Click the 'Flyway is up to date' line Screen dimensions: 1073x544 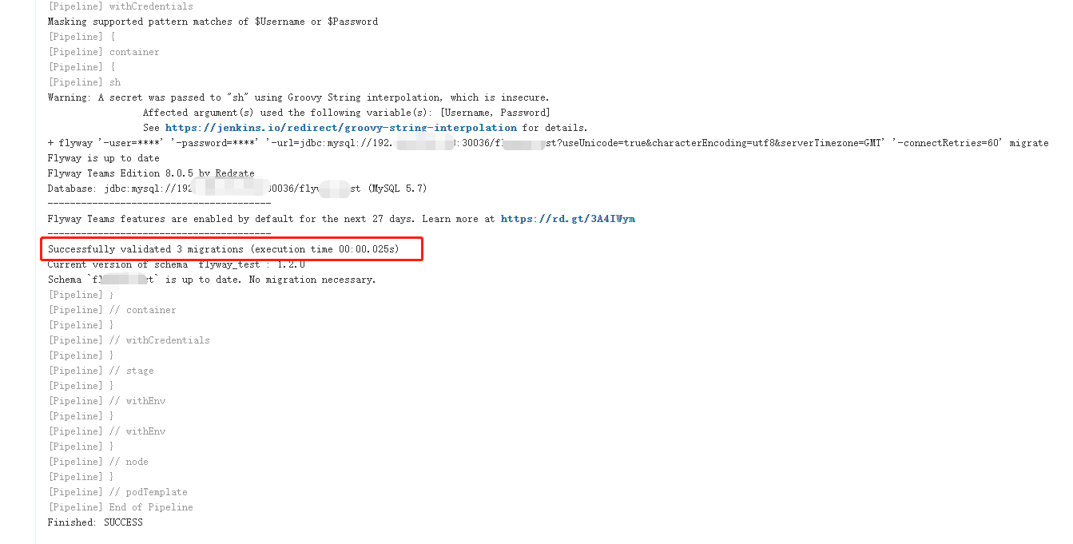(x=104, y=158)
